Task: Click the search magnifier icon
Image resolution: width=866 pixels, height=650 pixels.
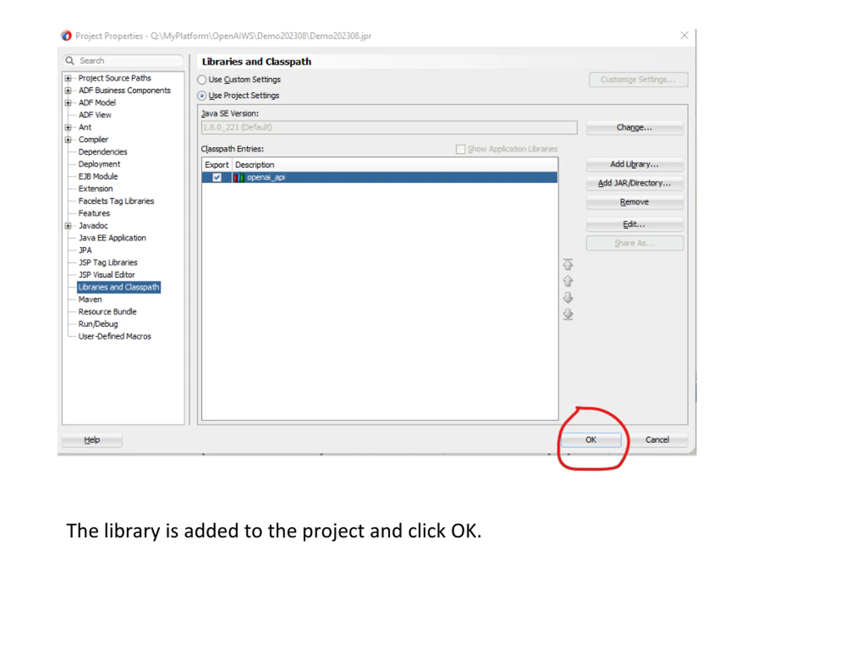Action: point(70,60)
